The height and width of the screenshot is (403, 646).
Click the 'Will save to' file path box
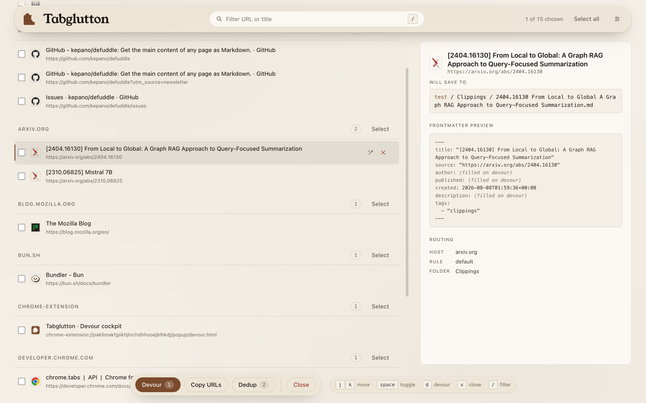coord(525,101)
